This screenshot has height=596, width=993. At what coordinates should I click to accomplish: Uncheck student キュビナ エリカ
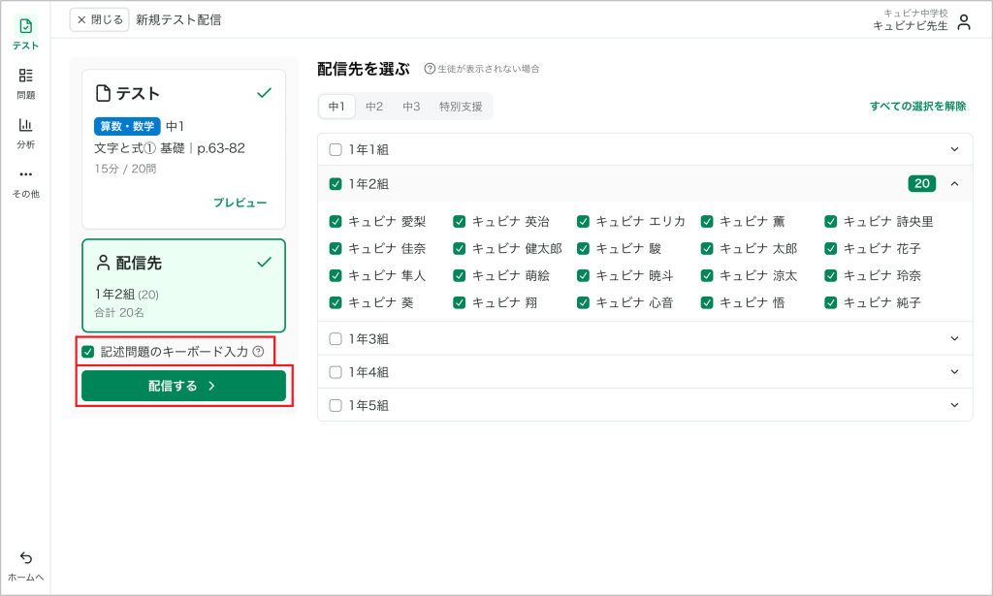583,222
